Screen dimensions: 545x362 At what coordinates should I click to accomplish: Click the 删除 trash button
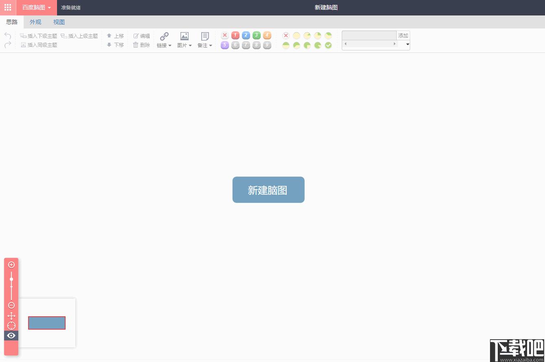[142, 45]
